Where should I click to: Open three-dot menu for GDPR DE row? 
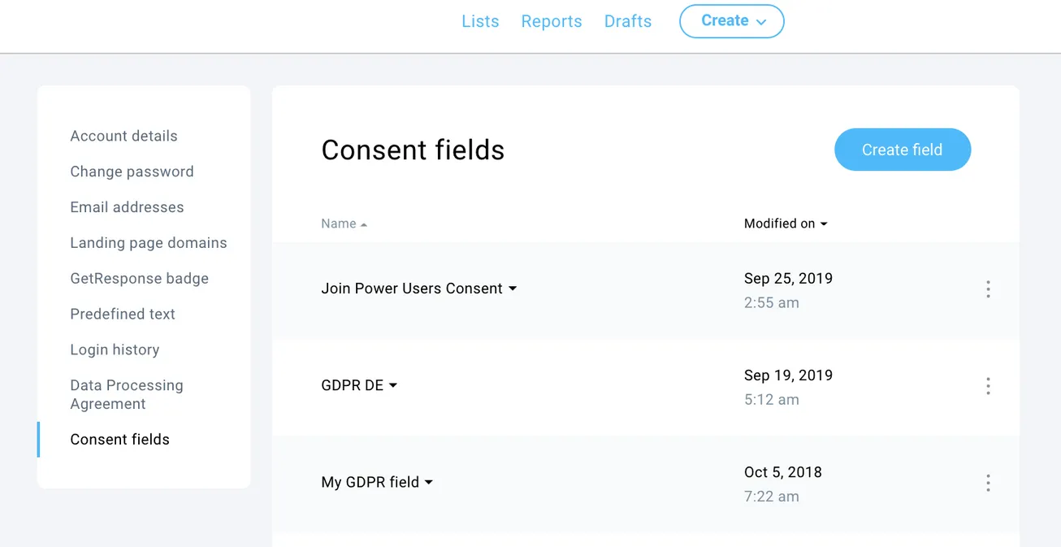[988, 386]
